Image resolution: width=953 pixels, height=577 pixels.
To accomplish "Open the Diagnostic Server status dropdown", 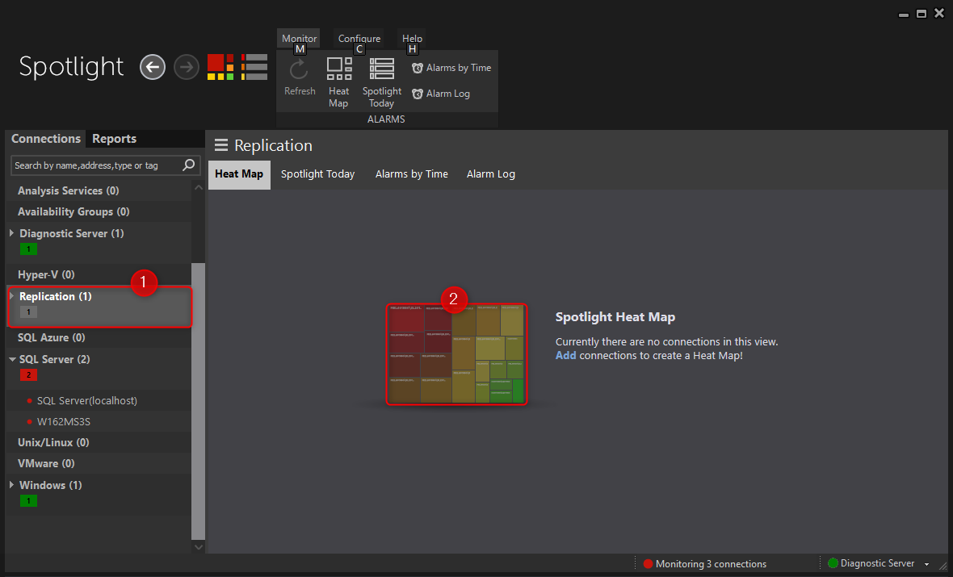I will click(x=926, y=564).
